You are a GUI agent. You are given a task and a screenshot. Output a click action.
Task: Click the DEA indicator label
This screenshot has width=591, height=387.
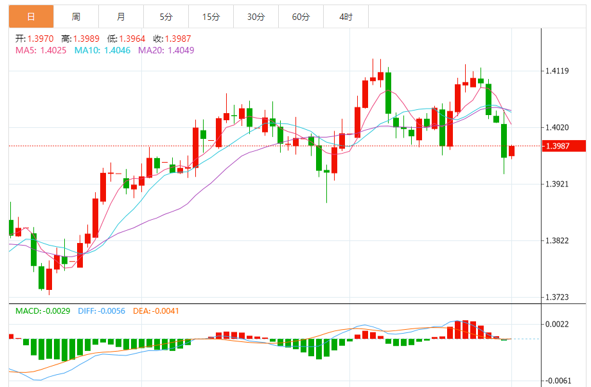[x=156, y=311]
